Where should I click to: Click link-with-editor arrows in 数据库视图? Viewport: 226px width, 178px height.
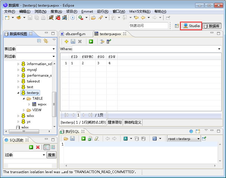pyautogui.click(x=46, y=41)
